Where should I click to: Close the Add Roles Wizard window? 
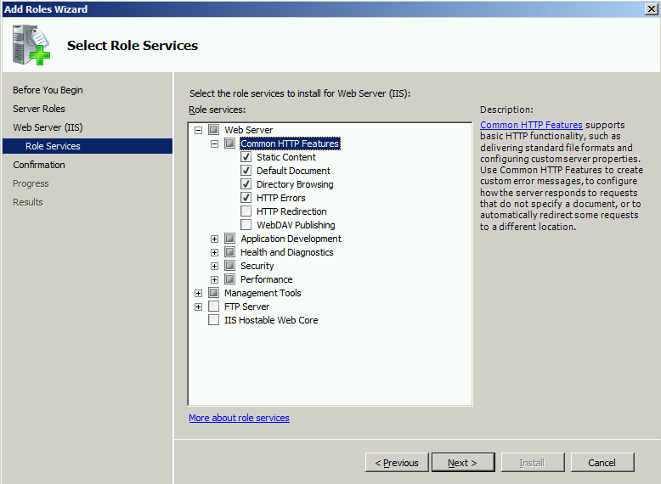(652, 8)
